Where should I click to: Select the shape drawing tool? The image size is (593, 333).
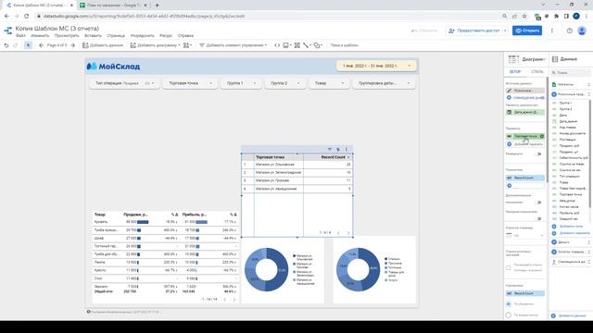[318, 45]
